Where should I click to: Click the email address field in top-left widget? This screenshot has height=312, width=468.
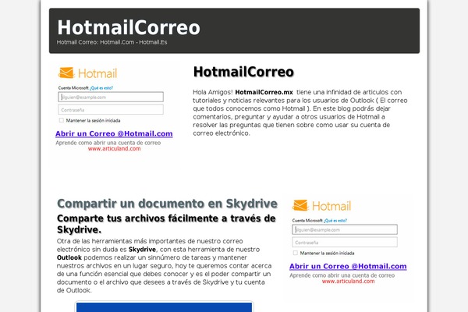111,97
